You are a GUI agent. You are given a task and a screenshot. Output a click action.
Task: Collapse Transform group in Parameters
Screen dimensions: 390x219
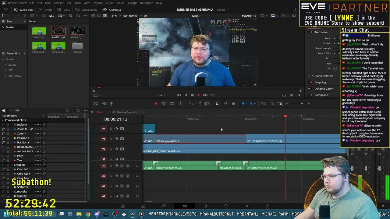[x=11, y=125]
